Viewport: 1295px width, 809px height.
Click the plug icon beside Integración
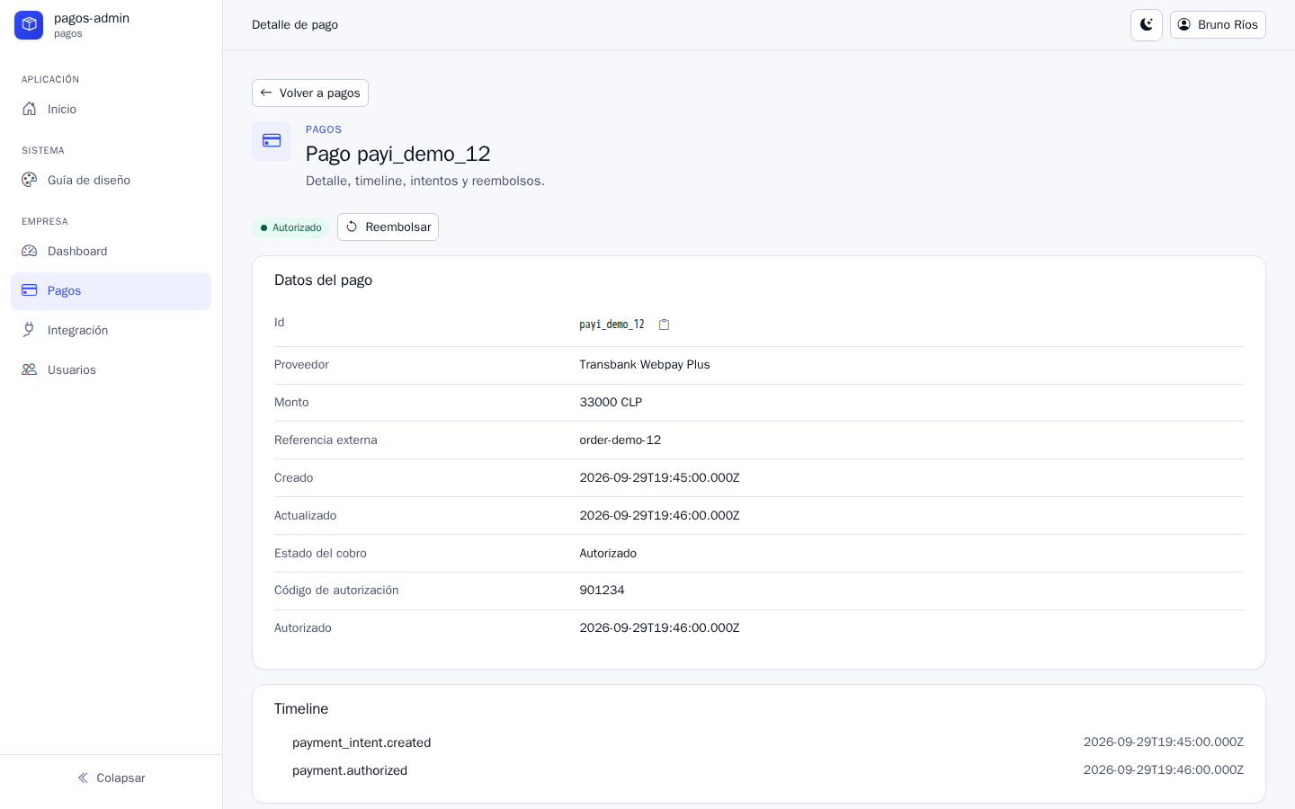30,330
